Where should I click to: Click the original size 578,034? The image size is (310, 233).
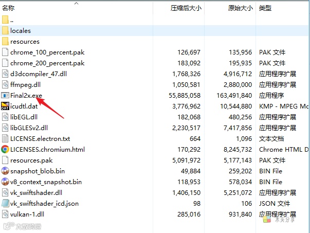coord(241,182)
